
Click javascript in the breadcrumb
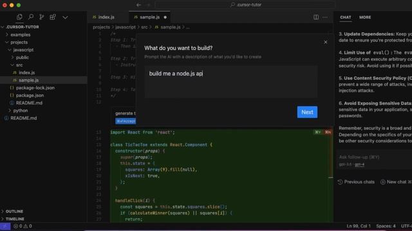[x=126, y=27]
